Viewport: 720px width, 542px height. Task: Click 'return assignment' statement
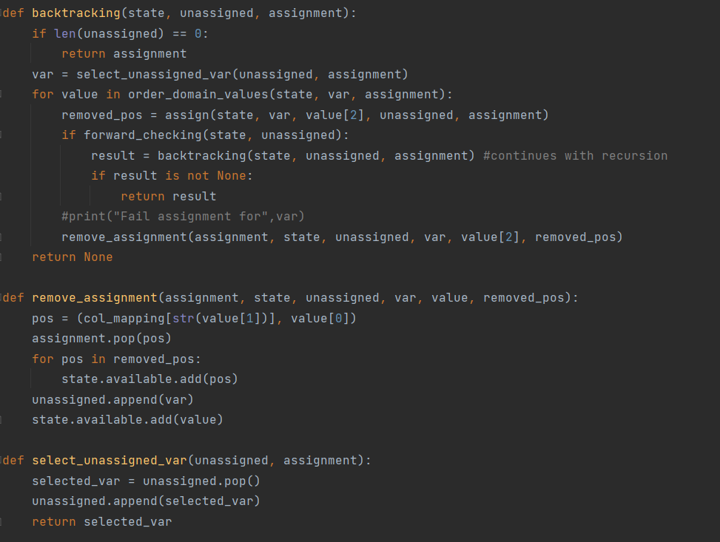pos(124,54)
